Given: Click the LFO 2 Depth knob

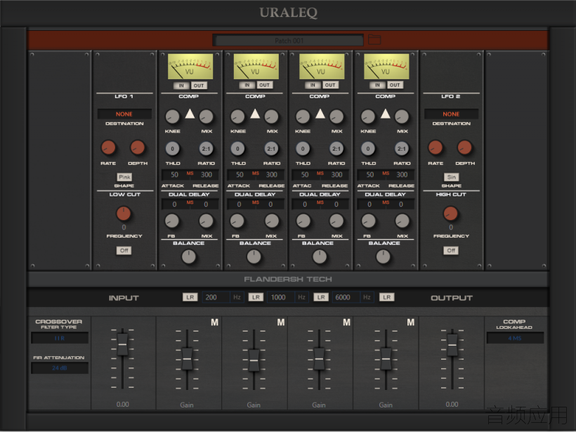Looking at the screenshot, I should 464,147.
